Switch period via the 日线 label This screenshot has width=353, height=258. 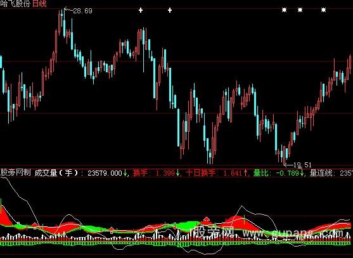(39, 4)
